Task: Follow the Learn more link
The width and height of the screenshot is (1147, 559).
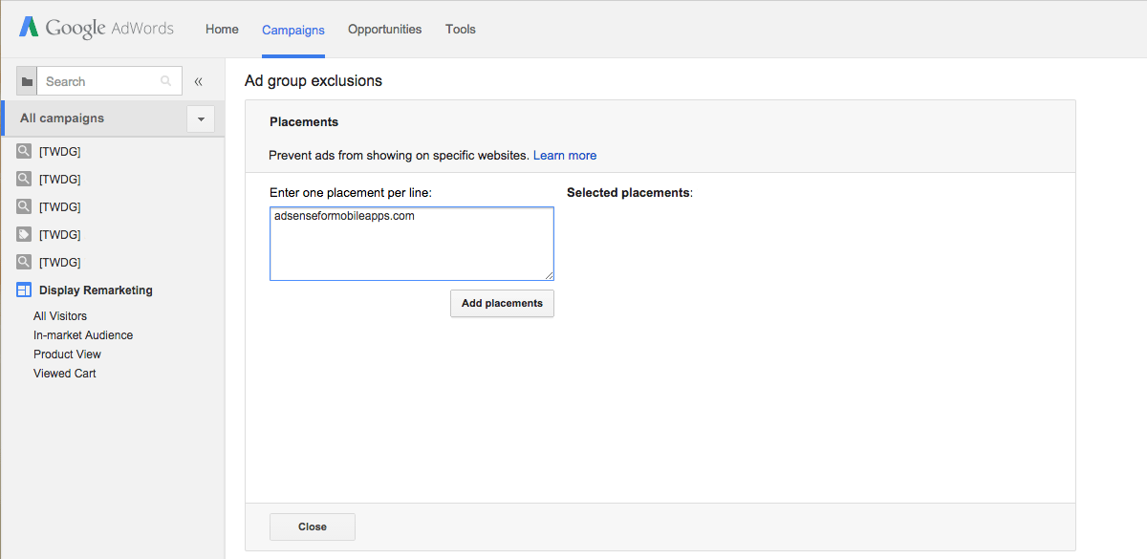Action: tap(565, 155)
